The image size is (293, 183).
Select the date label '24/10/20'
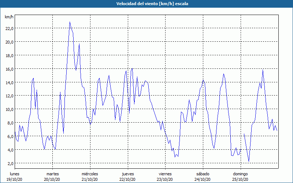point(203,179)
